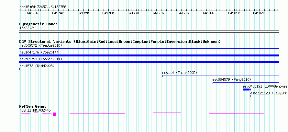This screenshot has height=132, width=288.
Task: Click the esv1121128 (Levy2007) label
Action: (x=269, y=93)
